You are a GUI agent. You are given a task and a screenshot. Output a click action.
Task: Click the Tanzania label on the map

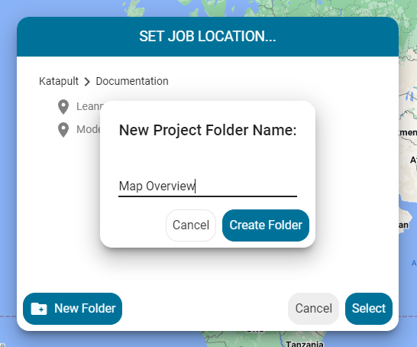click(305, 344)
